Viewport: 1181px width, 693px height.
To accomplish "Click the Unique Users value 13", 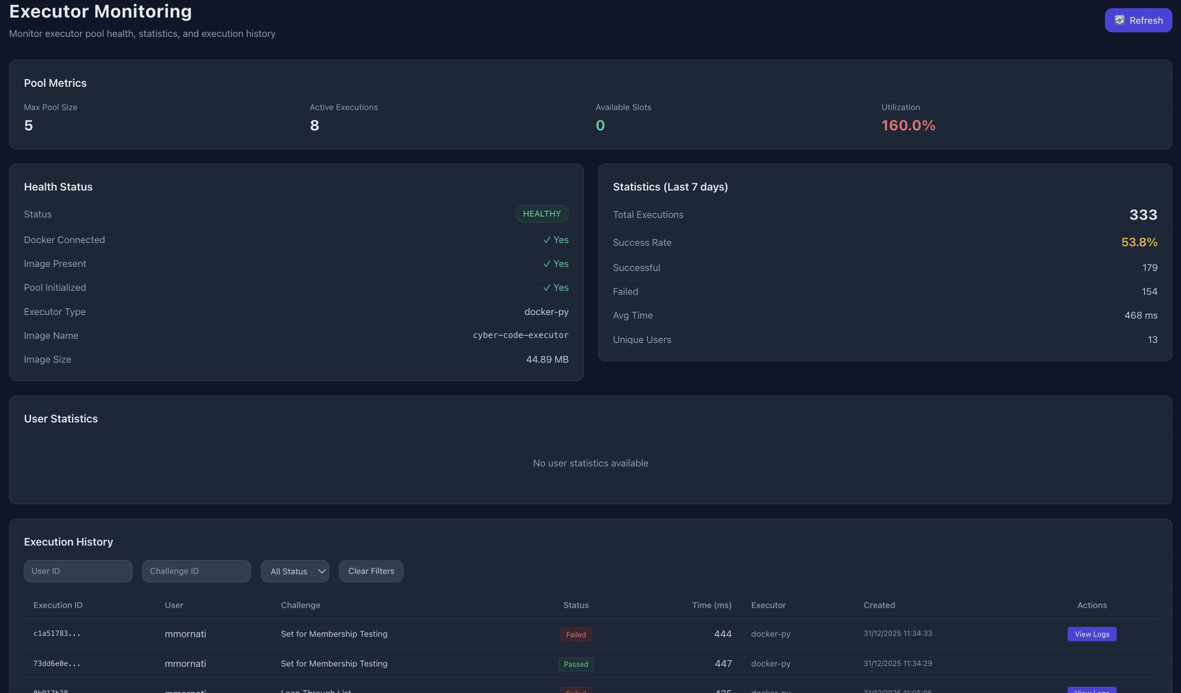I will click(1152, 339).
